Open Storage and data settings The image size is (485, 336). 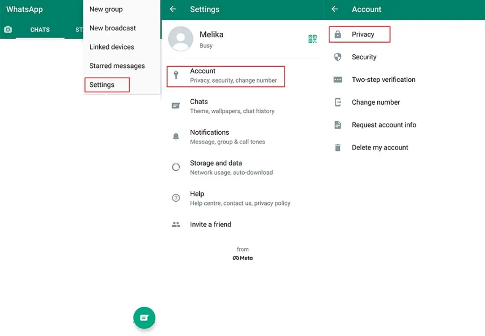pyautogui.click(x=231, y=168)
